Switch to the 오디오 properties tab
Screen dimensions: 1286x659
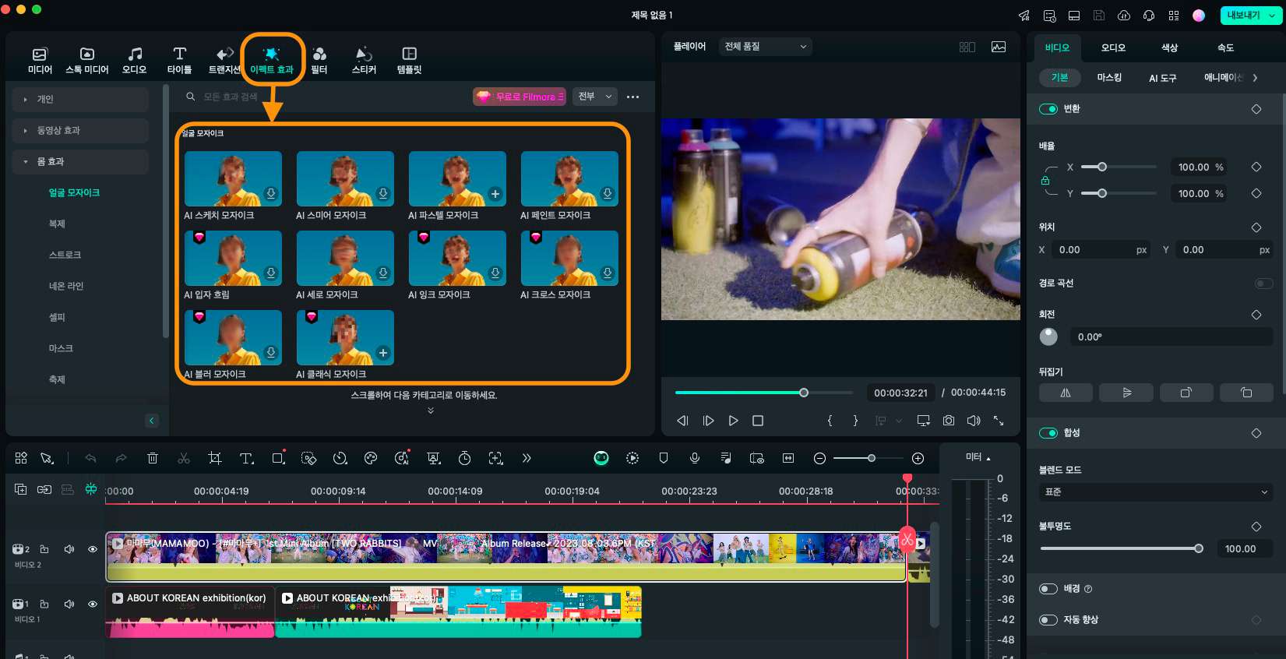pos(1113,48)
